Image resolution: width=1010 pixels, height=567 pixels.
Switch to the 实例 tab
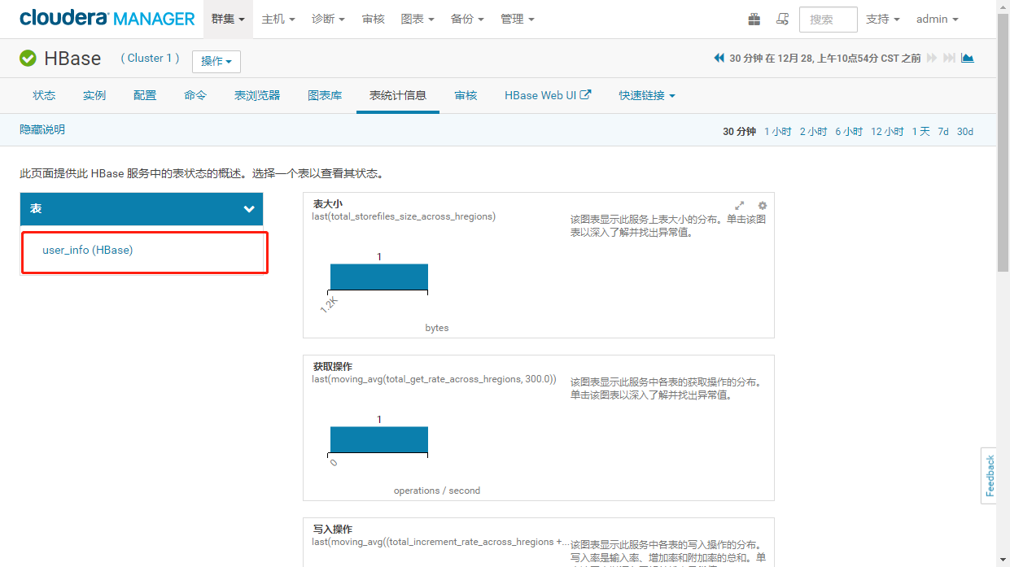94,95
